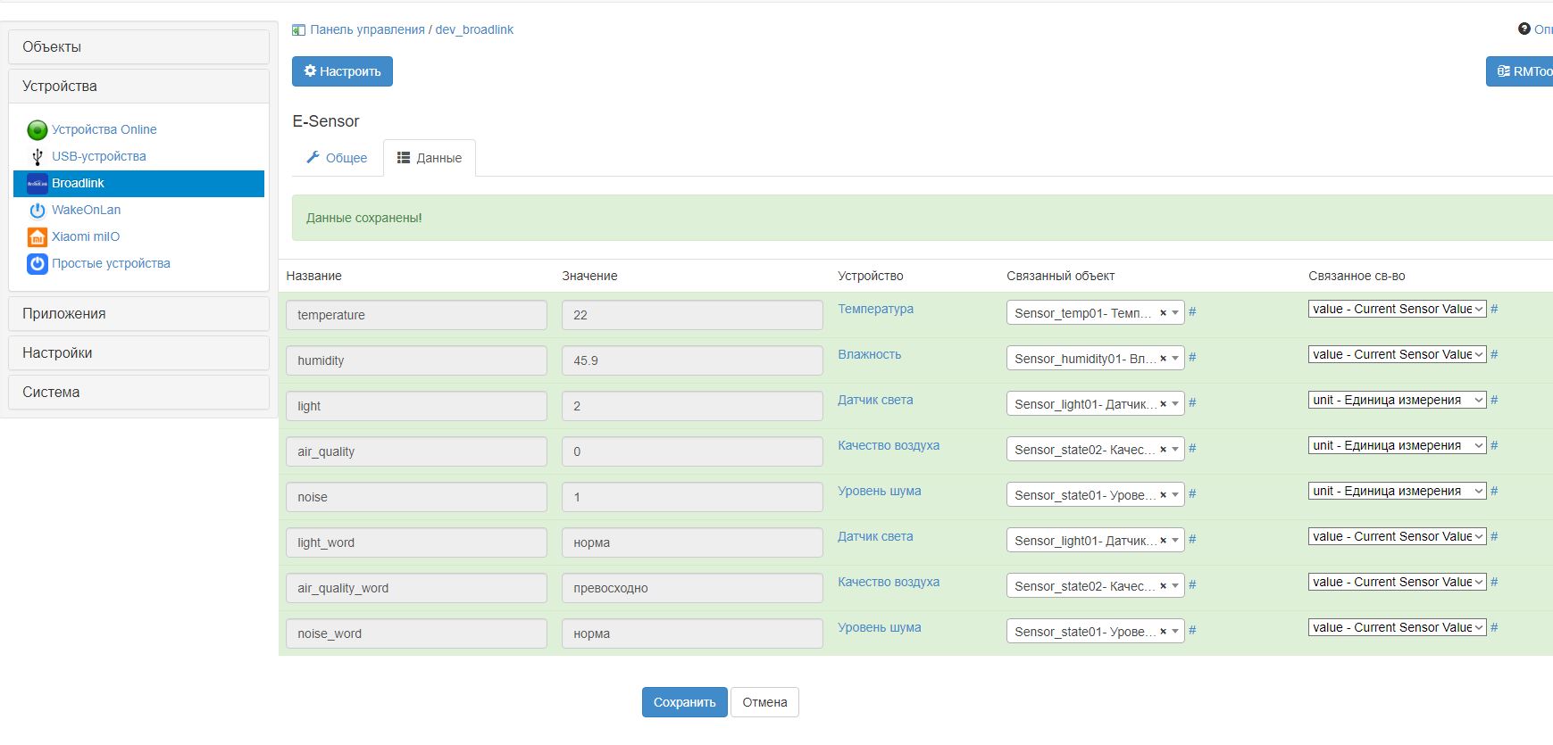Go to Панель управления breadcrumb link
Image resolution: width=1553 pixels, height=745 pixels.
pyautogui.click(x=367, y=30)
